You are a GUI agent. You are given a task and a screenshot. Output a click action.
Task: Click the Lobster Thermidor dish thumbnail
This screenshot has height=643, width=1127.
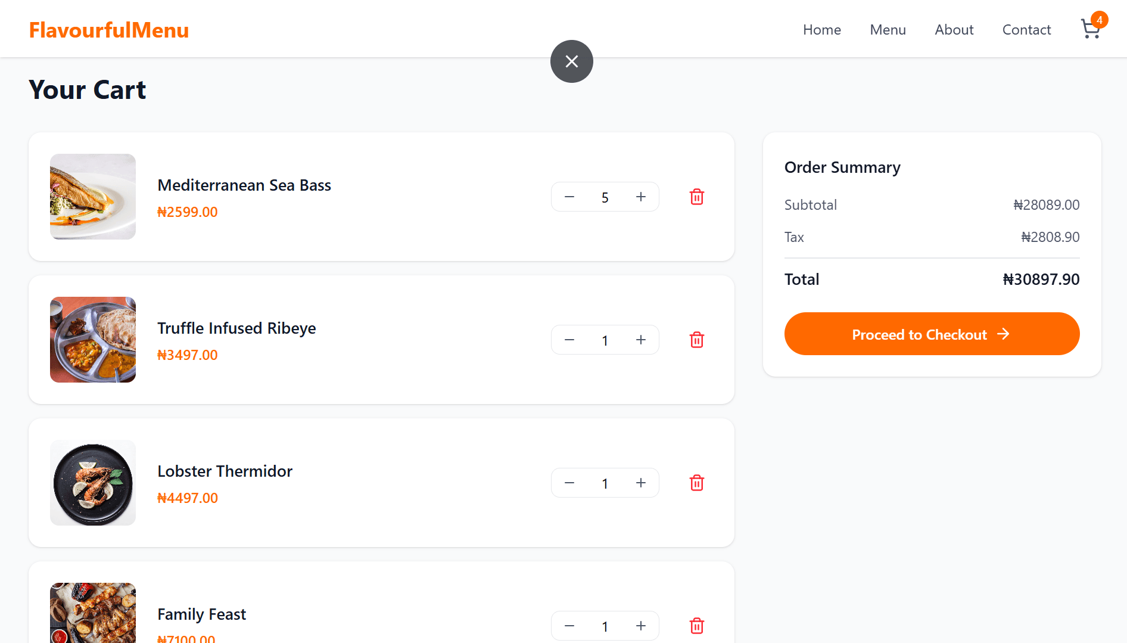click(93, 483)
